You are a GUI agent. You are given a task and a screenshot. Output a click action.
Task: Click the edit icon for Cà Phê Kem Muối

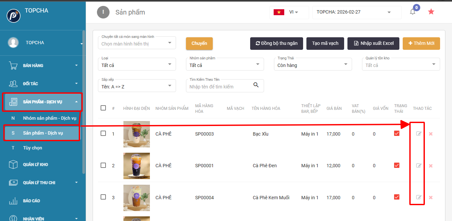[x=419, y=197]
